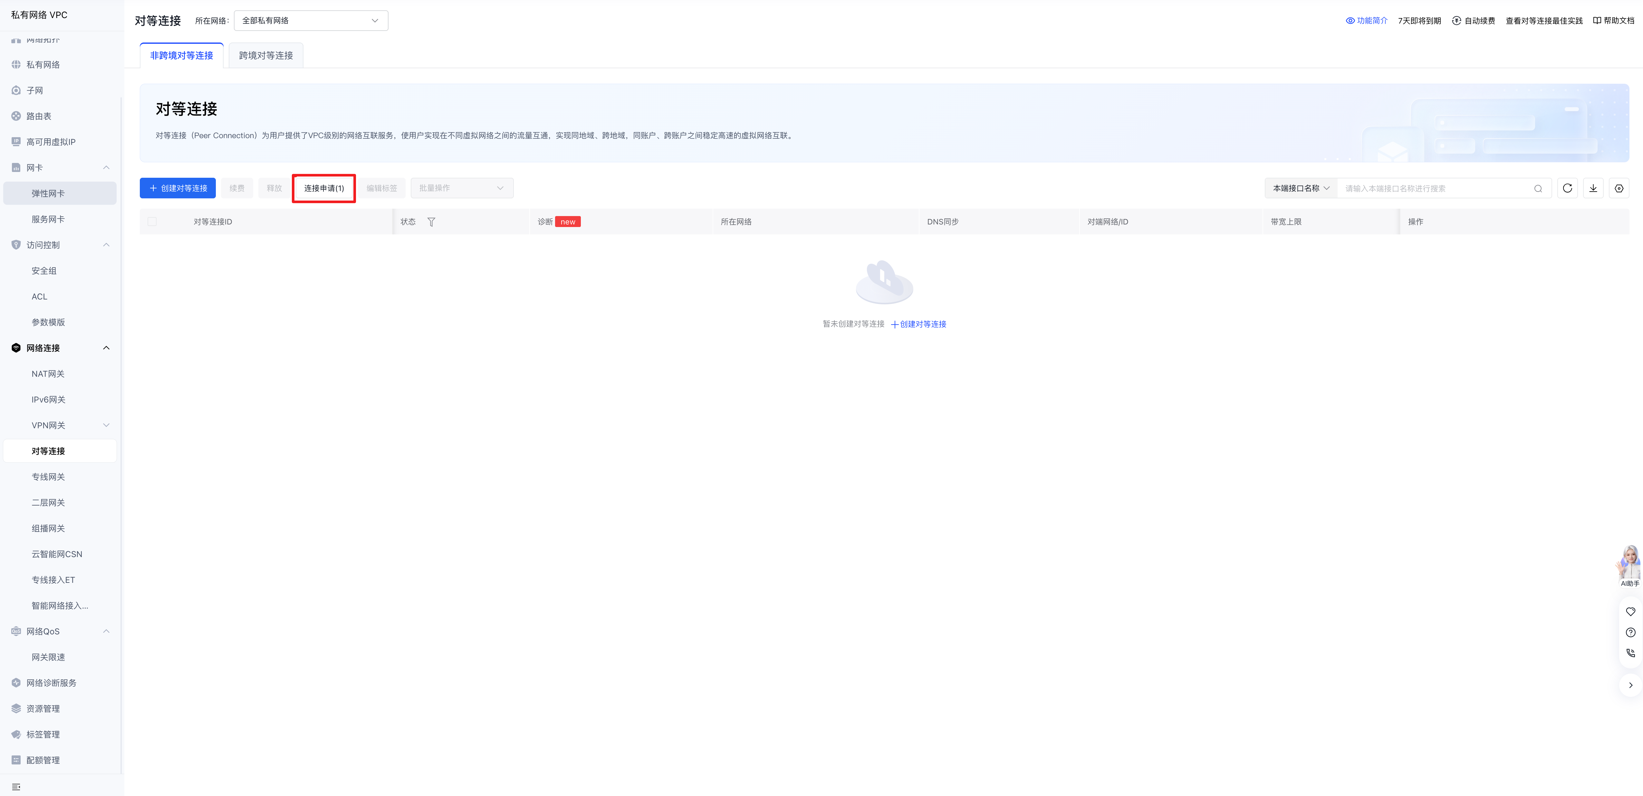Image resolution: width=1643 pixels, height=796 pixels.
Task: Click the 网络诊断服务 sidebar icon
Action: click(x=16, y=683)
